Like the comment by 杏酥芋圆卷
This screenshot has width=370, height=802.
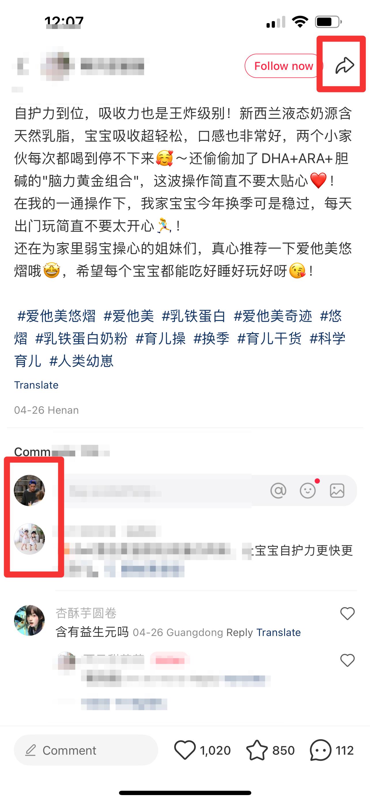pos(347,613)
